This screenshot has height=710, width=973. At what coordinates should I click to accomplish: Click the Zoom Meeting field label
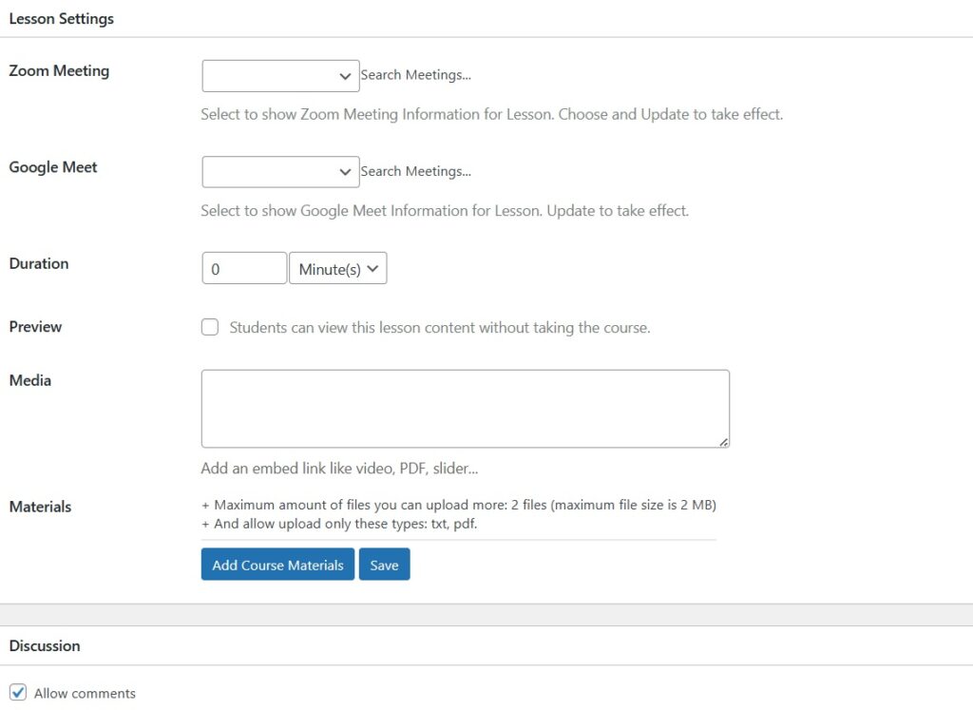(59, 71)
